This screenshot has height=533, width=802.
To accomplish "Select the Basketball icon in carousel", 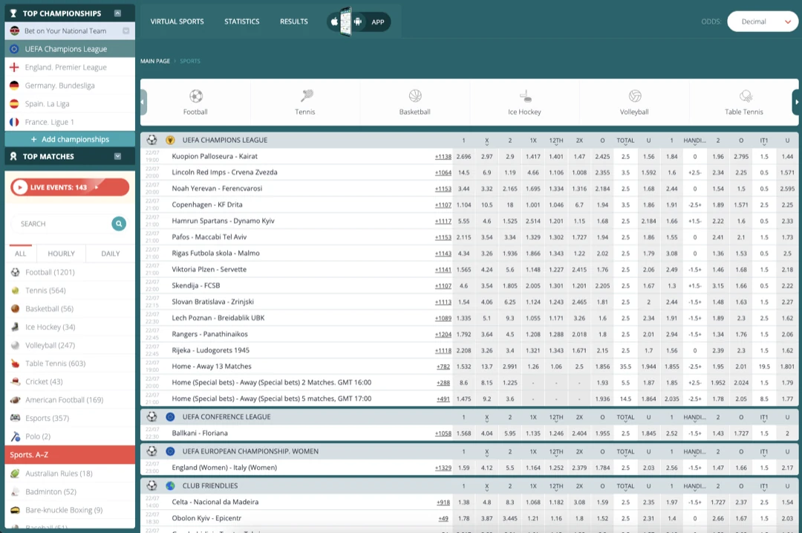I will (x=415, y=96).
